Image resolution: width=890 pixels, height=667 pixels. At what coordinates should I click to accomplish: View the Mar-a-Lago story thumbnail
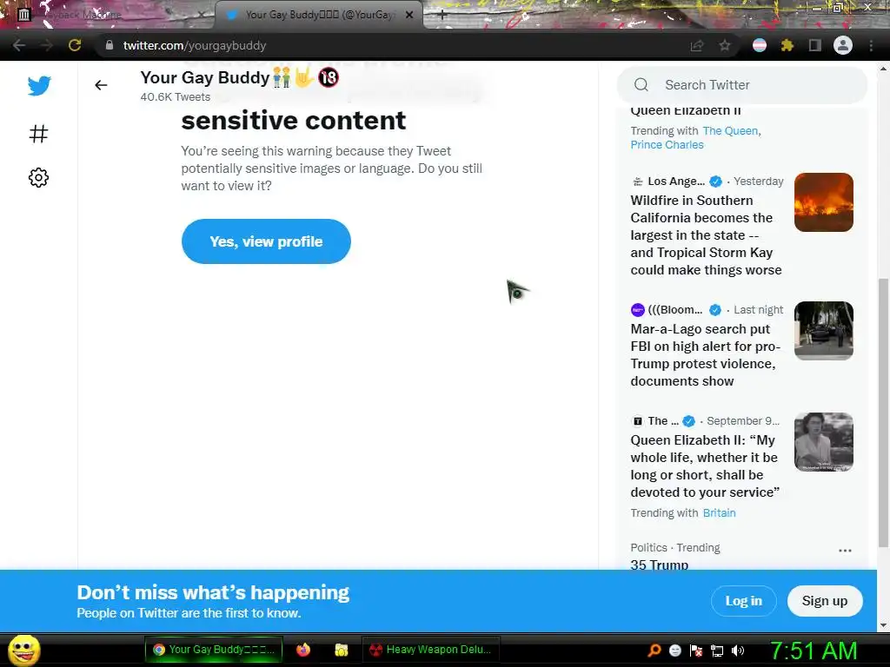824,331
